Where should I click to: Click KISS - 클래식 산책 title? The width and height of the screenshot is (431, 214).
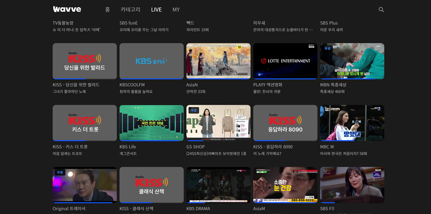(136, 208)
